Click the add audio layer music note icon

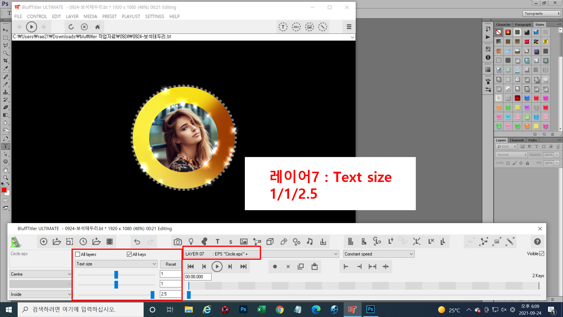pos(310,242)
